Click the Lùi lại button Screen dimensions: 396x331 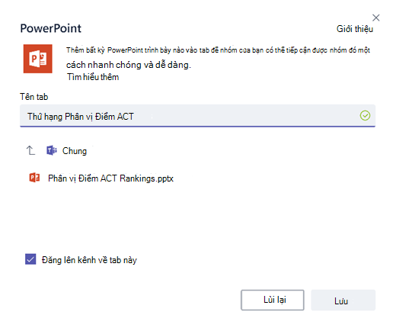pos(273,300)
